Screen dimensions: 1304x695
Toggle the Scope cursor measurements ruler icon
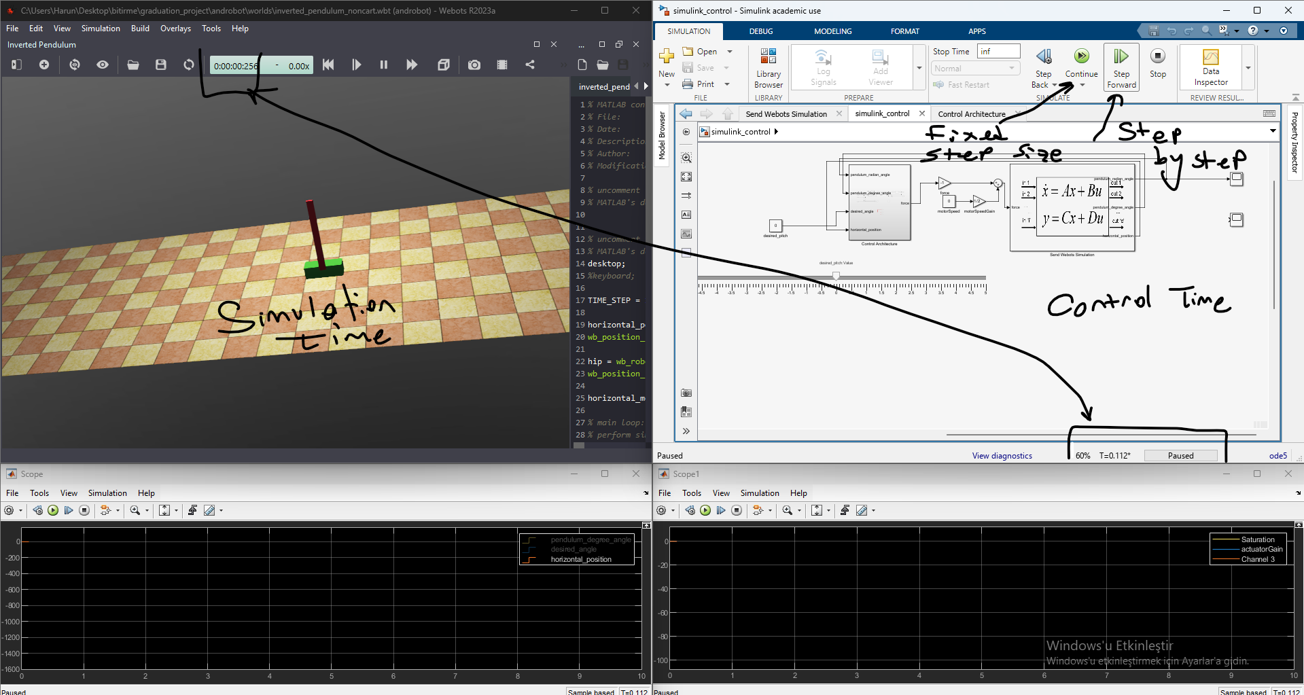tap(209, 510)
